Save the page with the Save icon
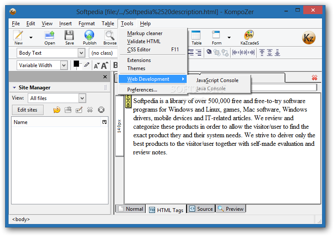 point(69,35)
